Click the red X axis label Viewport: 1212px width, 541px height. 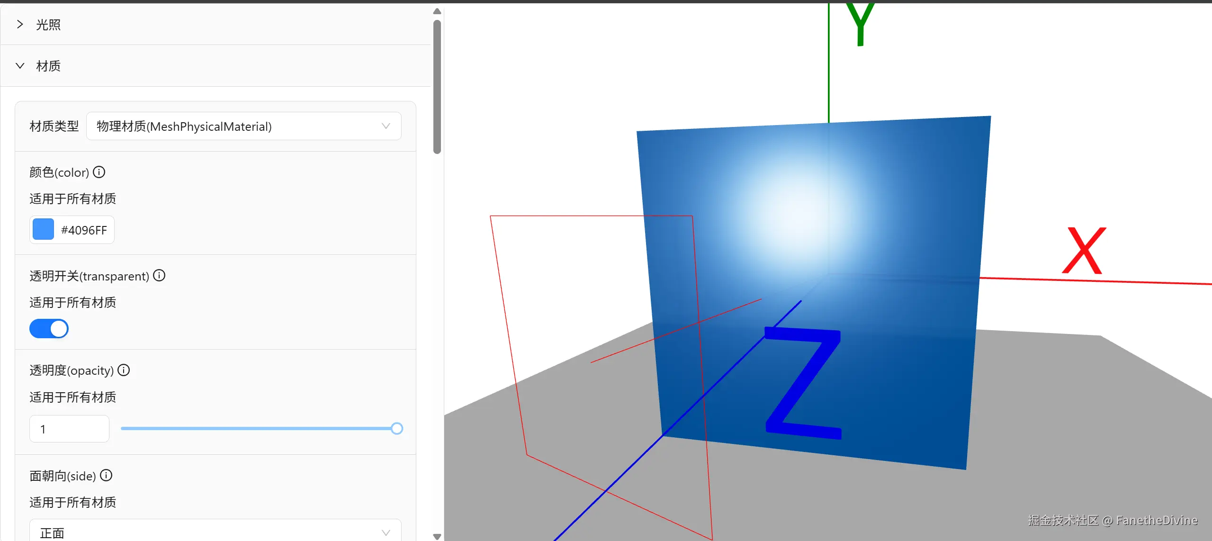pos(1084,251)
